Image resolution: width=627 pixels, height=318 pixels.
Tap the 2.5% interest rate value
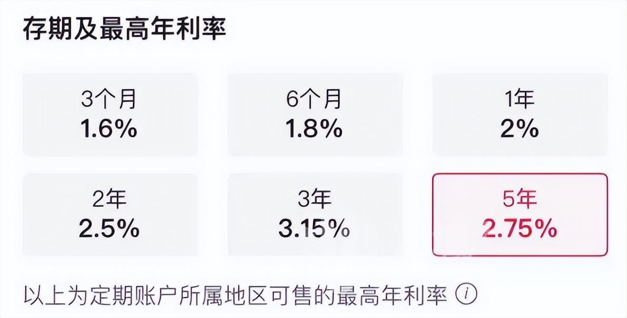pyautogui.click(x=110, y=228)
